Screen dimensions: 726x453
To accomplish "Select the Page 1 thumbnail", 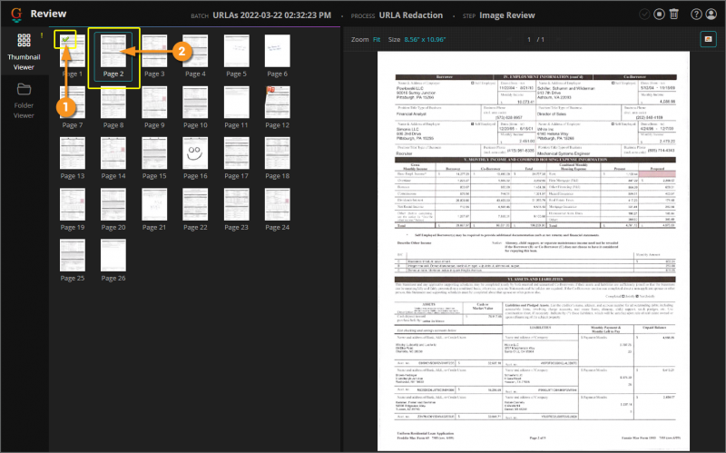I will click(73, 51).
